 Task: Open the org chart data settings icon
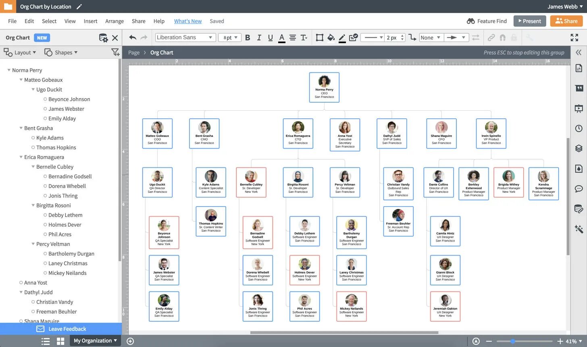click(103, 38)
